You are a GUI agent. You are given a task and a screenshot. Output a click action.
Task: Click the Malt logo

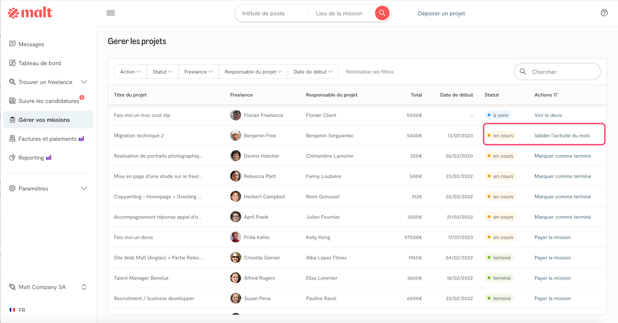click(30, 13)
